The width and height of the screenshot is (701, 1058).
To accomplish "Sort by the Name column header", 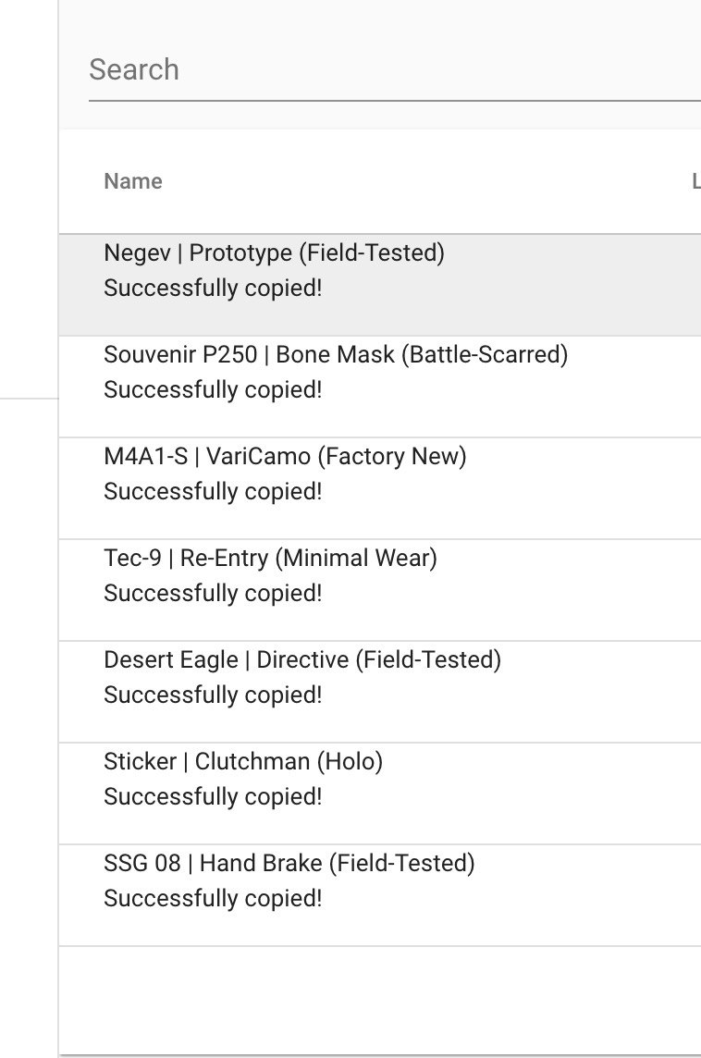I will pos(133,181).
